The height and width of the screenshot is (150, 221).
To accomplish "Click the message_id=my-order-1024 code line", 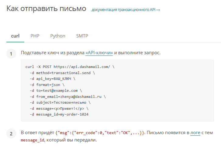I will [x=59, y=114].
